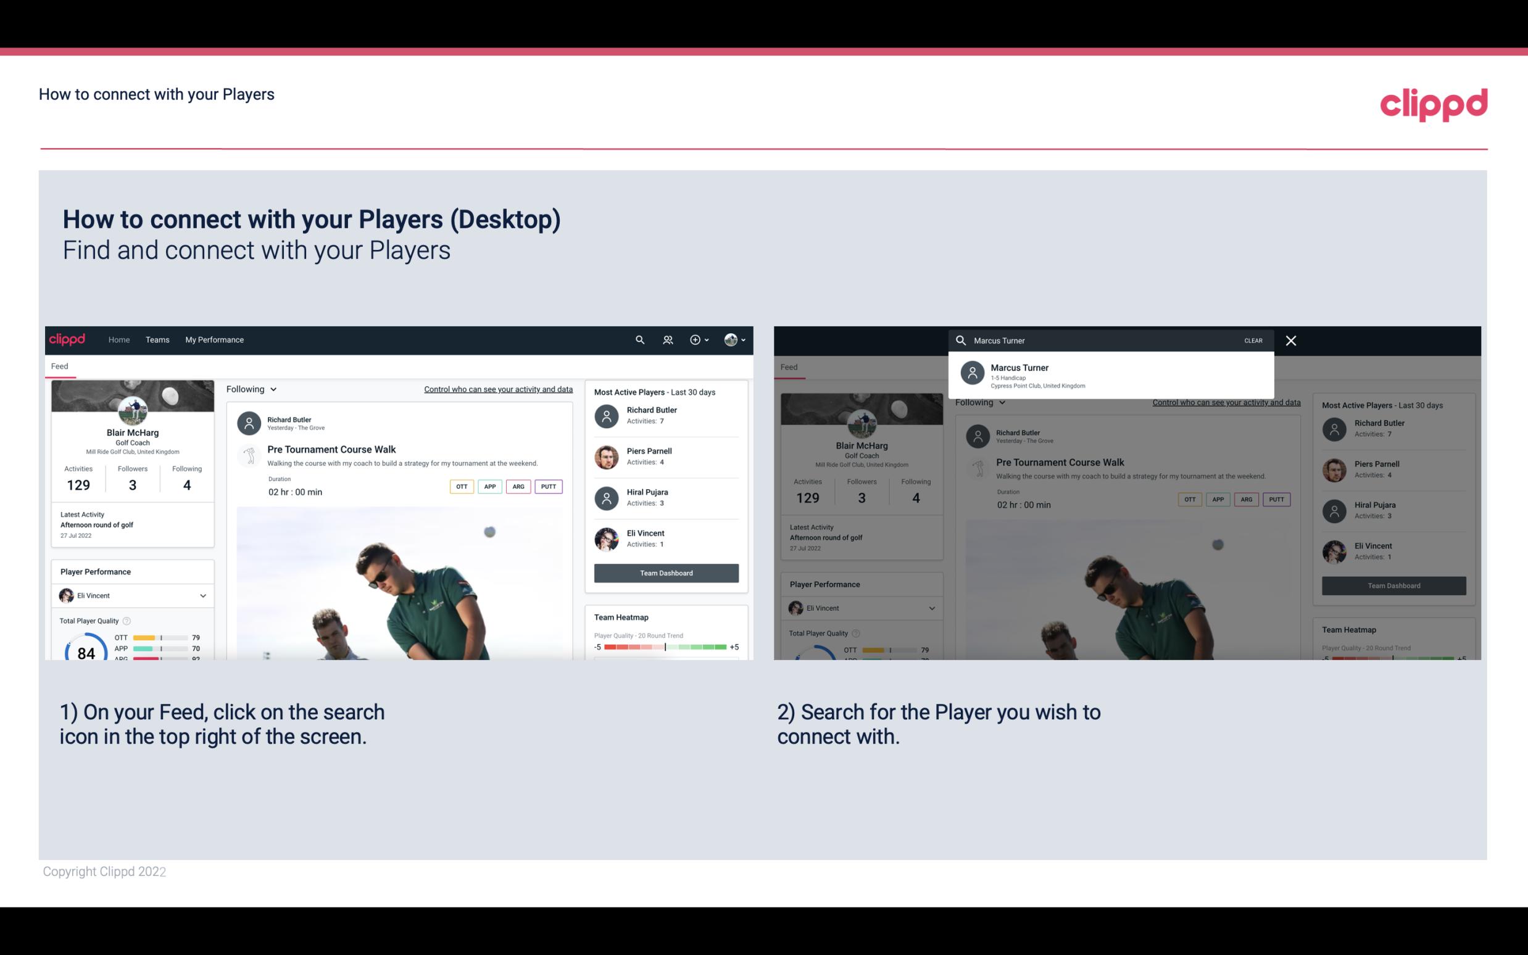Select the My Performance tab
The height and width of the screenshot is (955, 1528).
215,339
